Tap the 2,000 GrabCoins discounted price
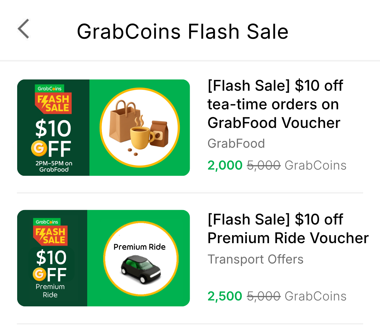380x330 pixels. pos(225,165)
